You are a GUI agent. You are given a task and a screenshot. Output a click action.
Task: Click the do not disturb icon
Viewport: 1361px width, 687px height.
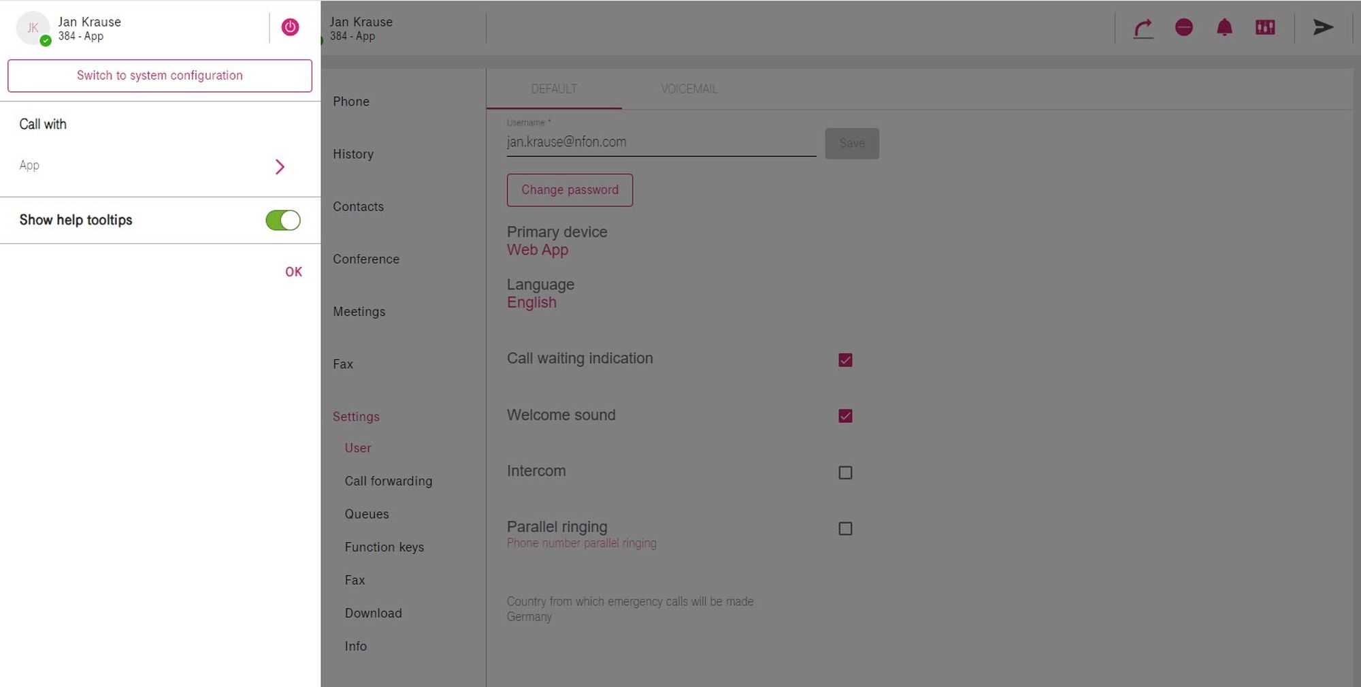[1184, 27]
